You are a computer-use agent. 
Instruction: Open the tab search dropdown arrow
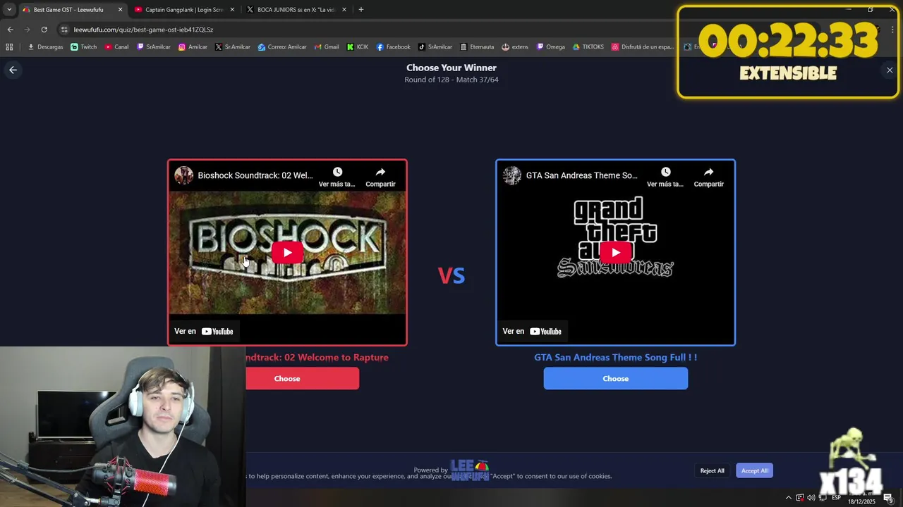pyautogui.click(x=8, y=10)
